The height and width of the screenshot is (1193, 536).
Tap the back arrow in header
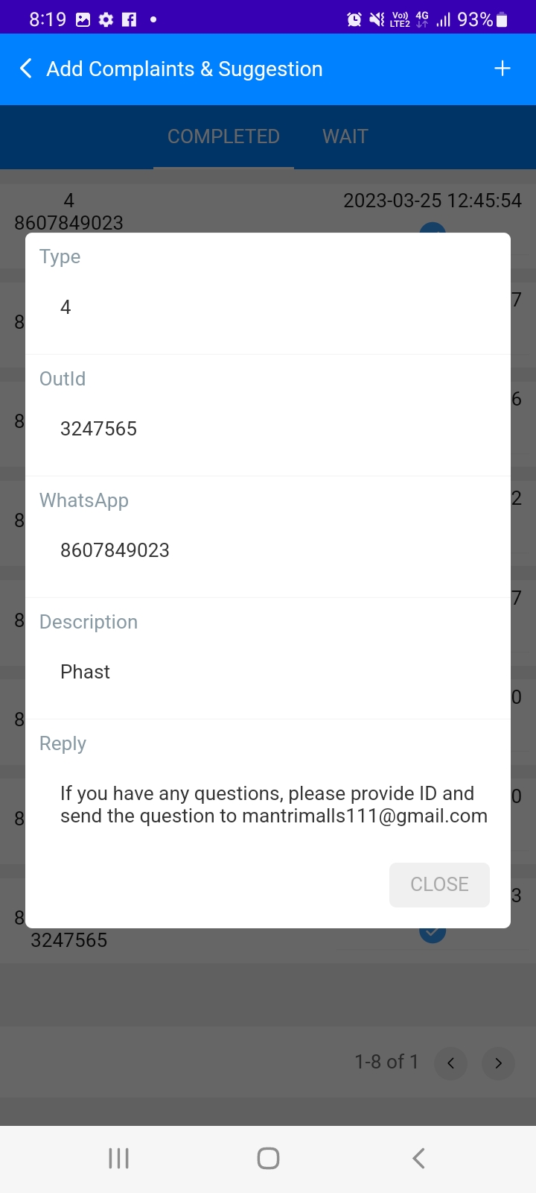tap(26, 69)
